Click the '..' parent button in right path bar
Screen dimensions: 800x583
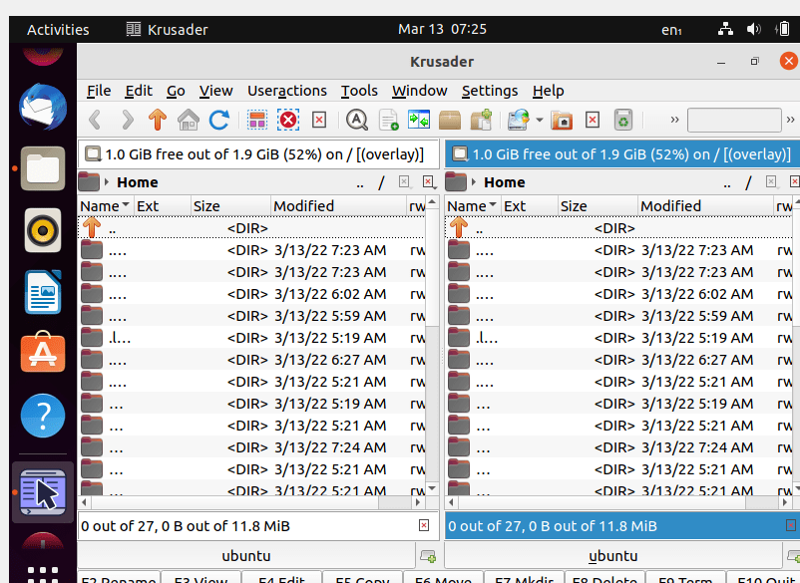727,183
